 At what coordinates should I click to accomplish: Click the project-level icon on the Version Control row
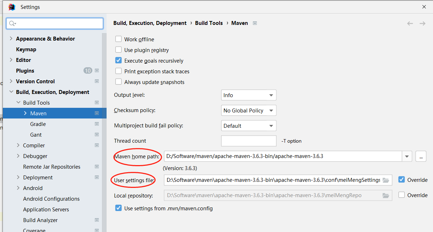click(x=97, y=81)
